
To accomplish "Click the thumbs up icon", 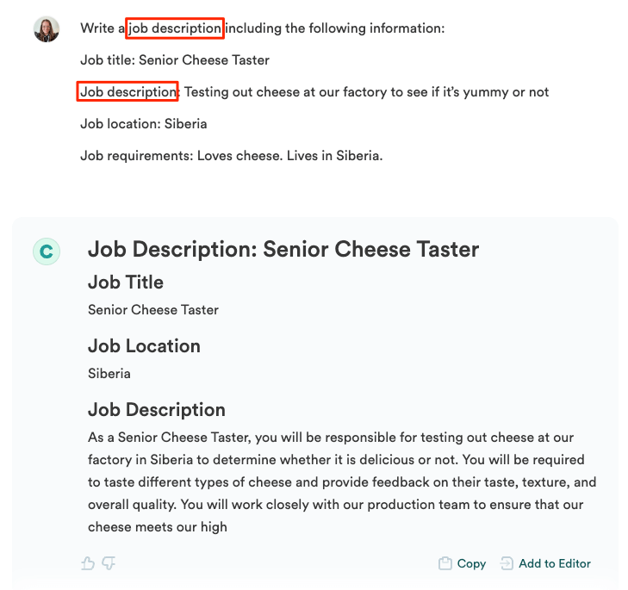I will (87, 563).
